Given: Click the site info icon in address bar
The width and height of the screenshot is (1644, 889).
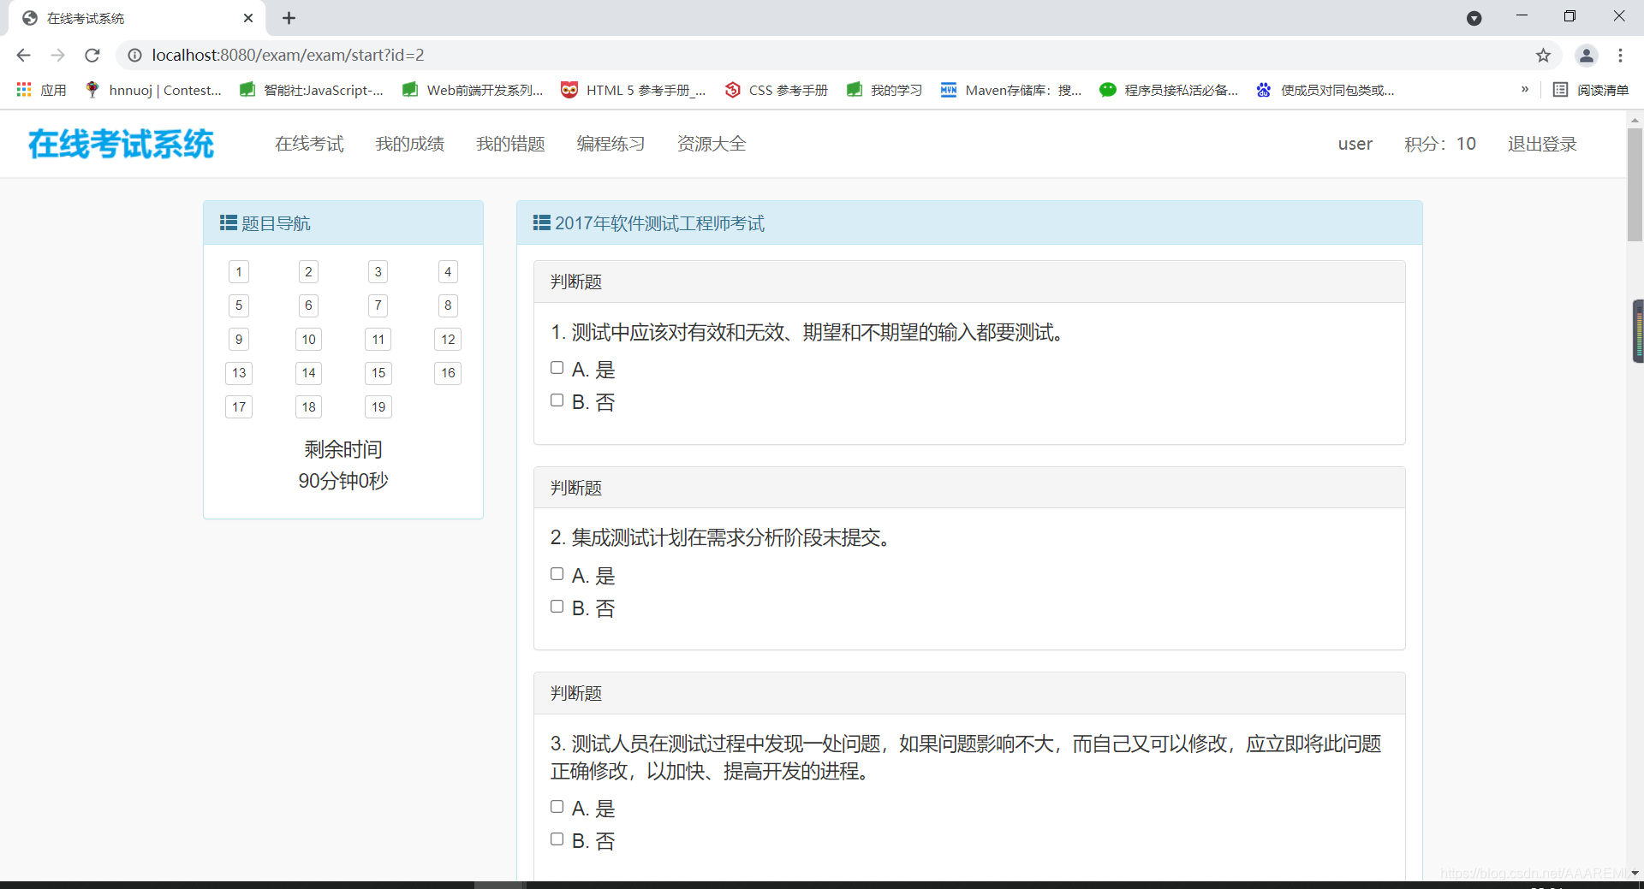Looking at the screenshot, I should pyautogui.click(x=134, y=56).
